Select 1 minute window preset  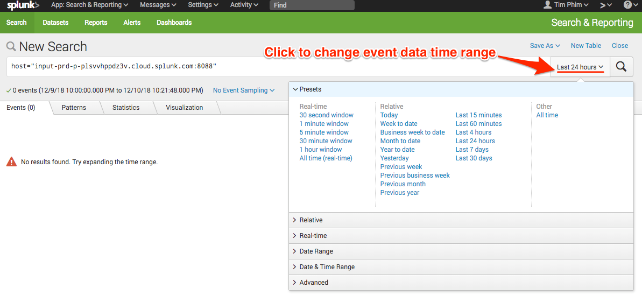(324, 124)
